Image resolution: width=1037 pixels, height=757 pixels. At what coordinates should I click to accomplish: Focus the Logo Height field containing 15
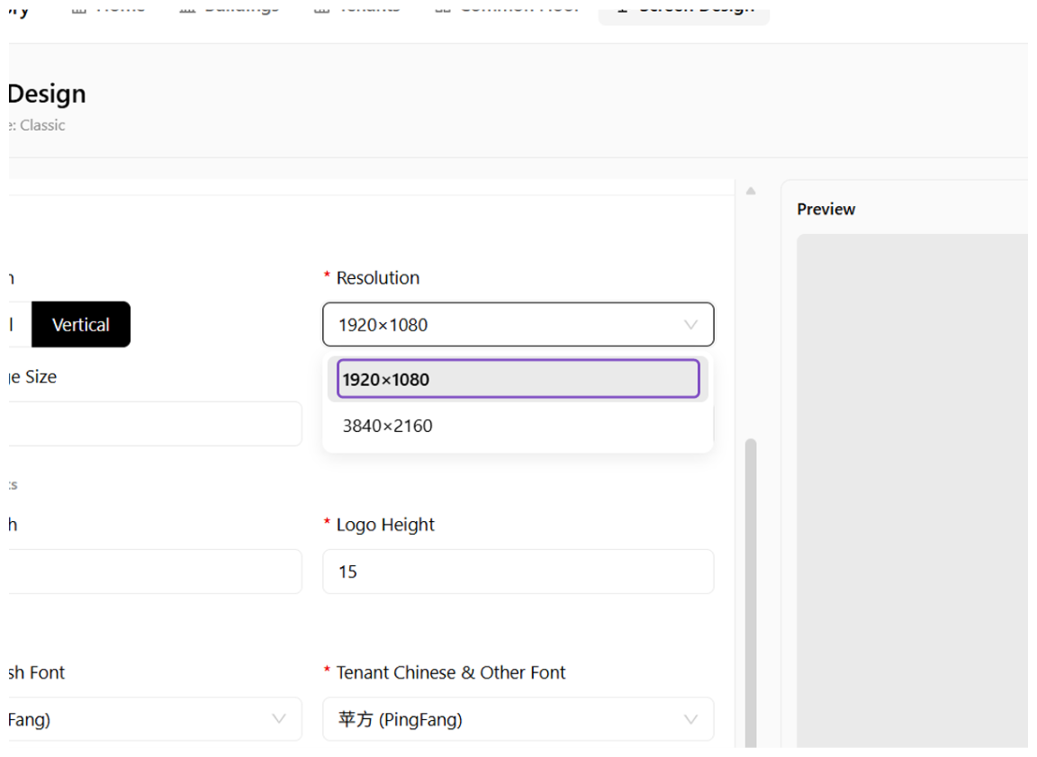click(x=518, y=572)
